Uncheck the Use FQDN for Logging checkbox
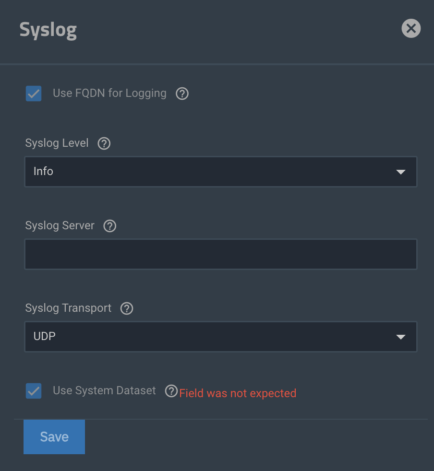 [34, 94]
